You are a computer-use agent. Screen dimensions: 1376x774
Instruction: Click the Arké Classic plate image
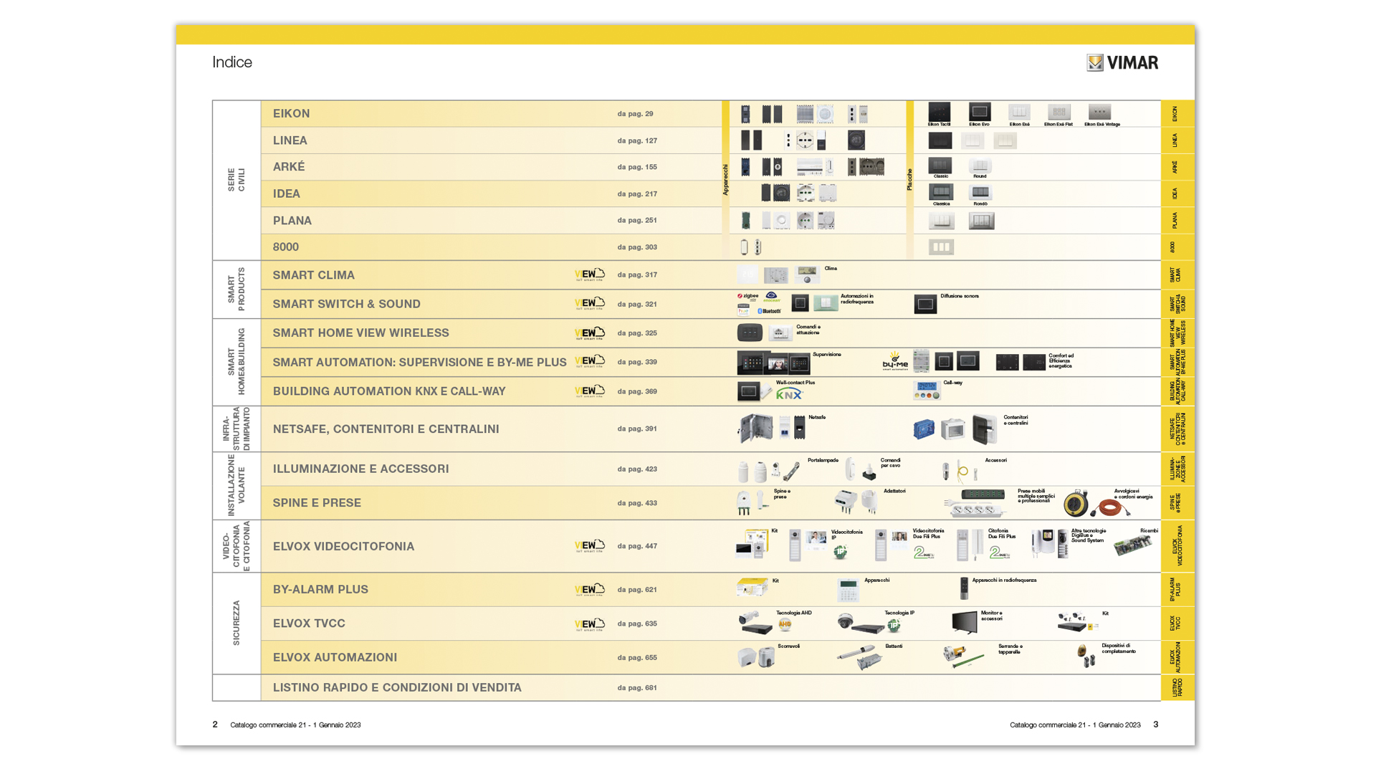coord(940,166)
